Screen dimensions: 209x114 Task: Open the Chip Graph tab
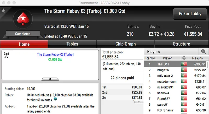(x=125, y=44)
